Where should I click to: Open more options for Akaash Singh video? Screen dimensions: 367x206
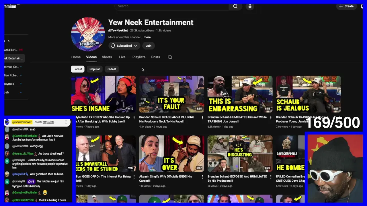pos(202,177)
